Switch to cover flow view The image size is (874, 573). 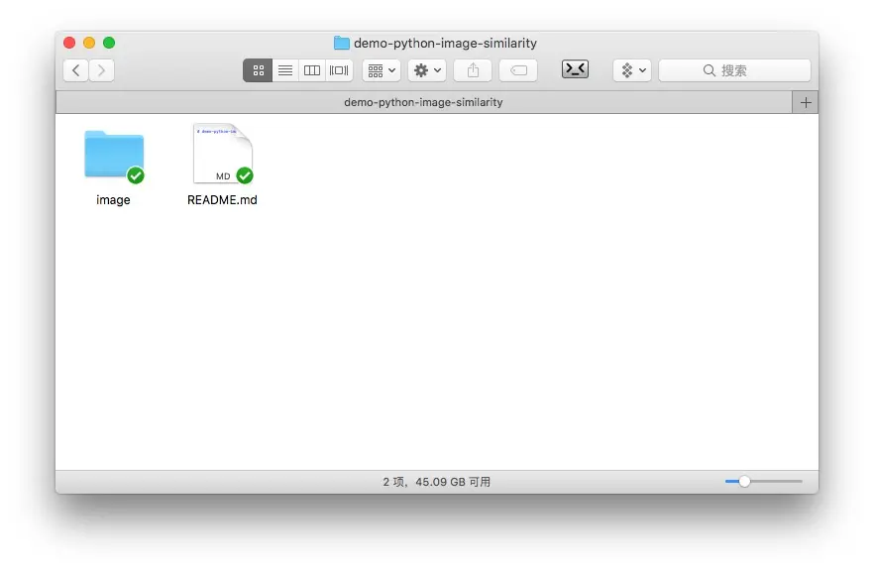[339, 70]
